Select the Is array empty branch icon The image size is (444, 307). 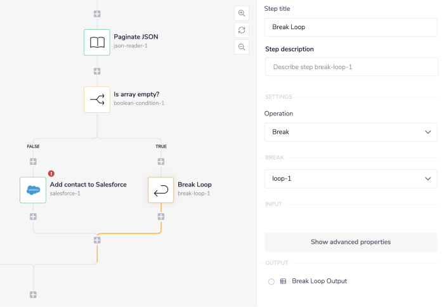coord(97,100)
